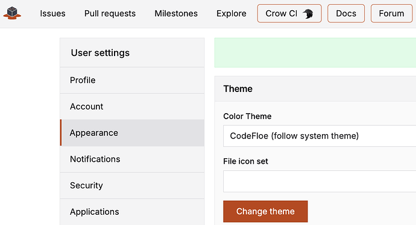Open Pull requests page
The height and width of the screenshot is (225, 416).
coord(110,13)
